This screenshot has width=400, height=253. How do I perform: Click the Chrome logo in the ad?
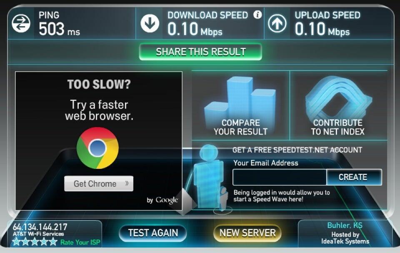click(97, 148)
